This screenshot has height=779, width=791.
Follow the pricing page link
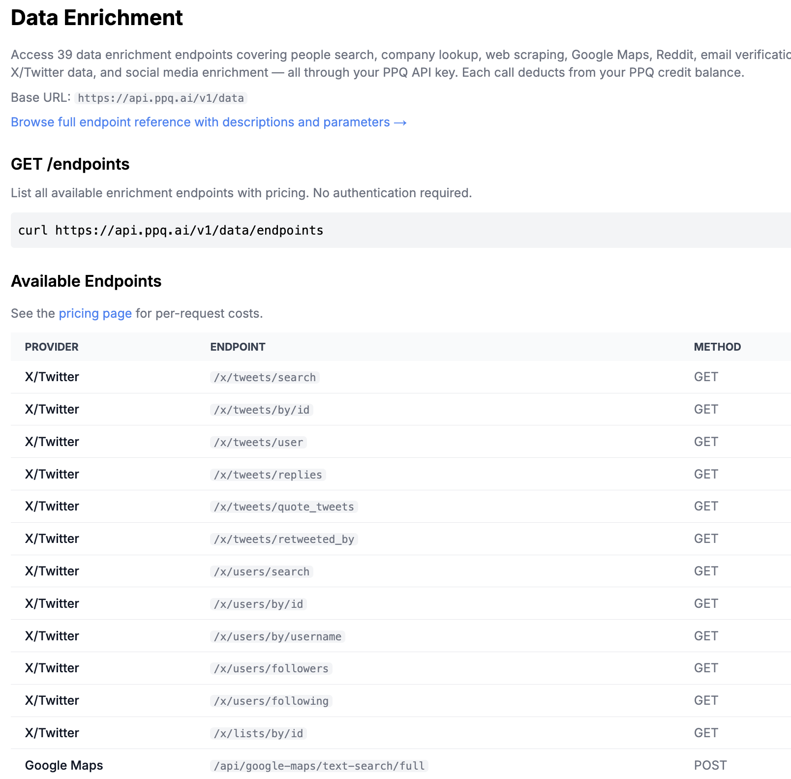click(95, 313)
